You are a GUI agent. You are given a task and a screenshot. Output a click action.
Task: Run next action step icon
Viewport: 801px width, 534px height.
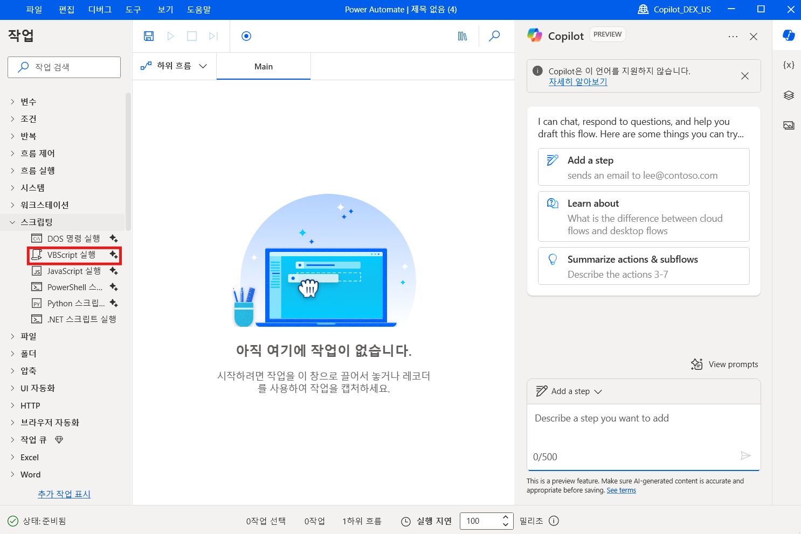pyautogui.click(x=213, y=36)
